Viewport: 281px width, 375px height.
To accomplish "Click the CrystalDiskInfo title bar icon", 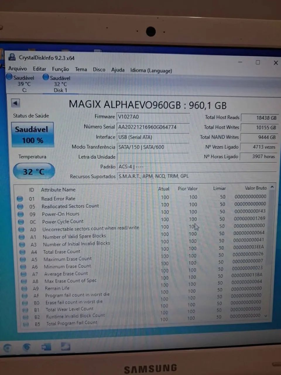I will [x=12, y=57].
